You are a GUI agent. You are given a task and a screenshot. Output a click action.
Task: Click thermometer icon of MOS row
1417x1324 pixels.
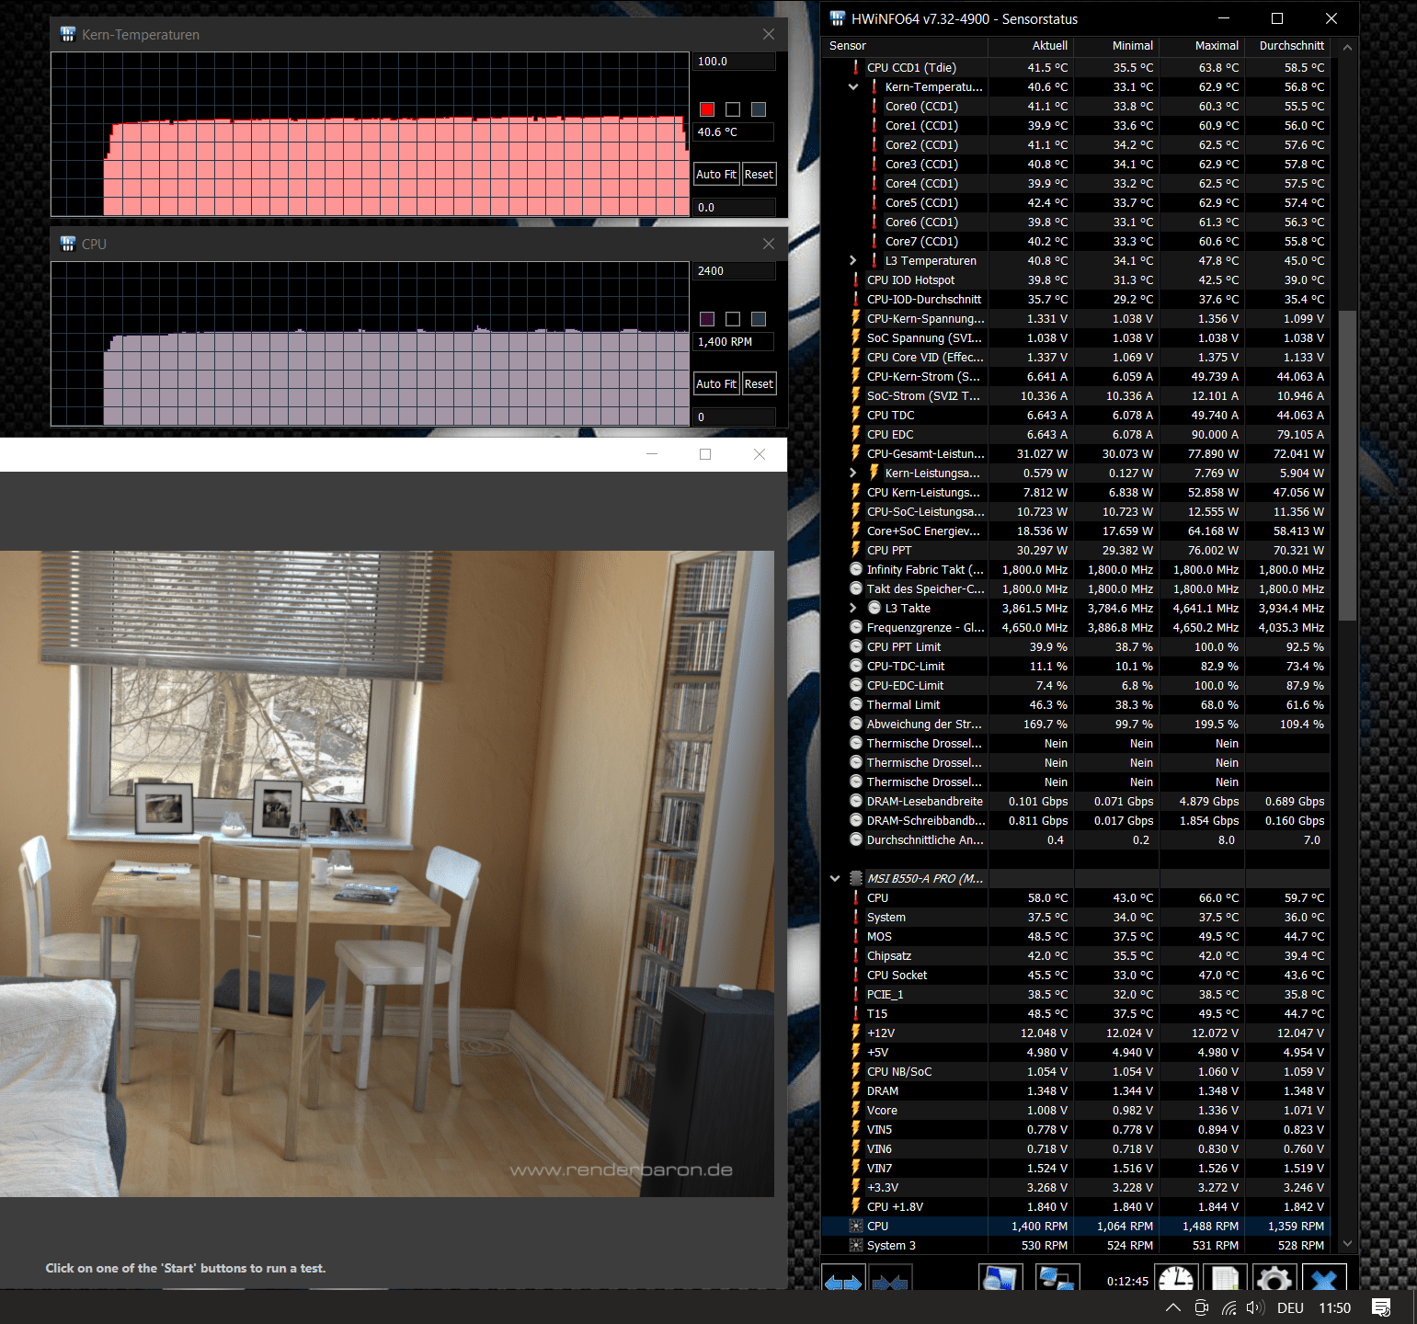click(856, 936)
